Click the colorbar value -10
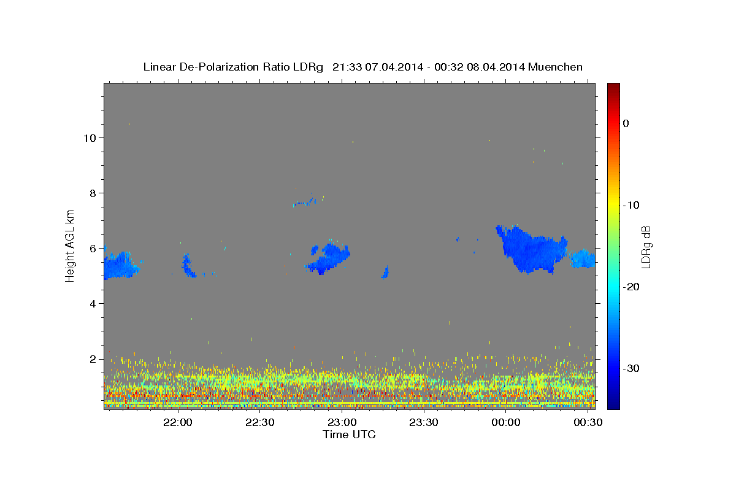Image resolution: width=736 pixels, height=491 pixels. point(631,205)
